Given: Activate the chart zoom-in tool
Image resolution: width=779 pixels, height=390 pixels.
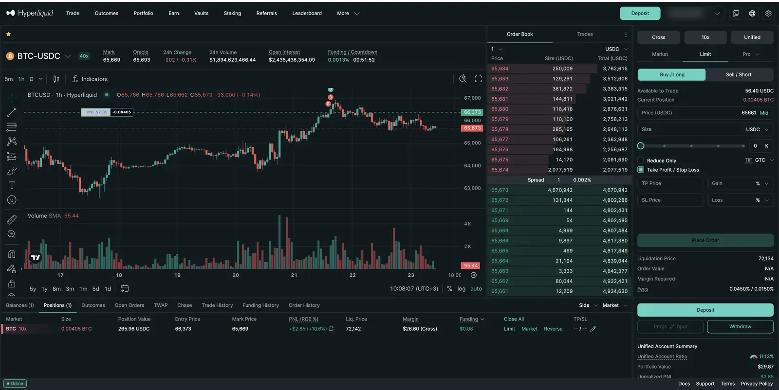Looking at the screenshot, I should coord(12,234).
